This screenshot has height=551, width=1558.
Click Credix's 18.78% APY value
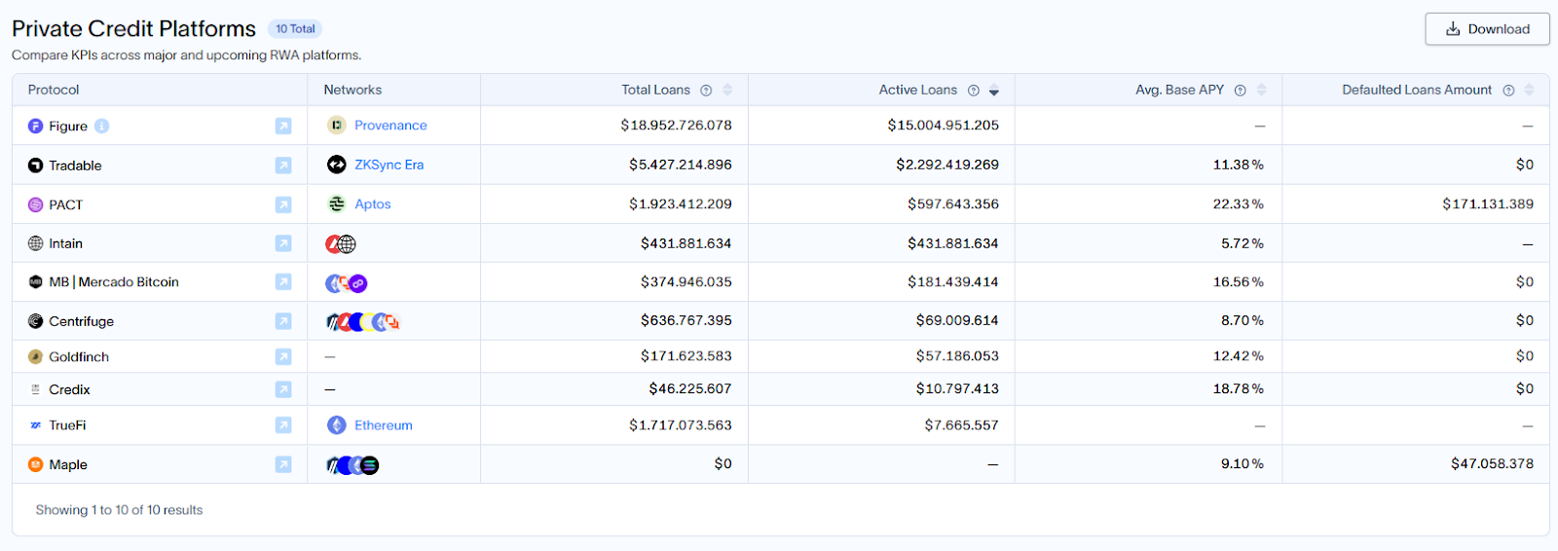point(1239,389)
